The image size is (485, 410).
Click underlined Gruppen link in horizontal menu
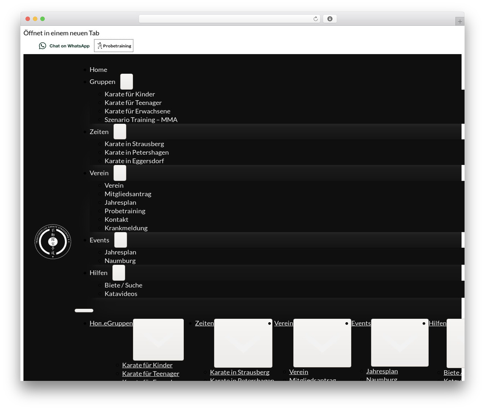pyautogui.click(x=120, y=323)
